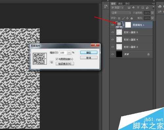Expand the collapsed icon dock double-arrow

pos(108,1)
